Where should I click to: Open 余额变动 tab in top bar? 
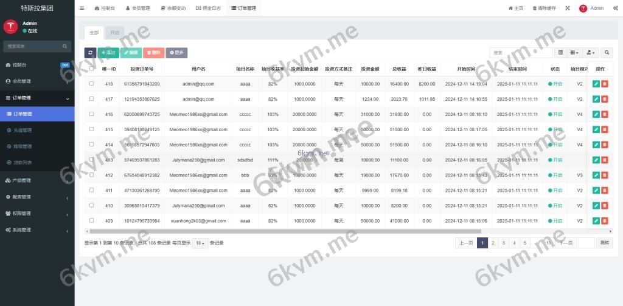[174, 8]
